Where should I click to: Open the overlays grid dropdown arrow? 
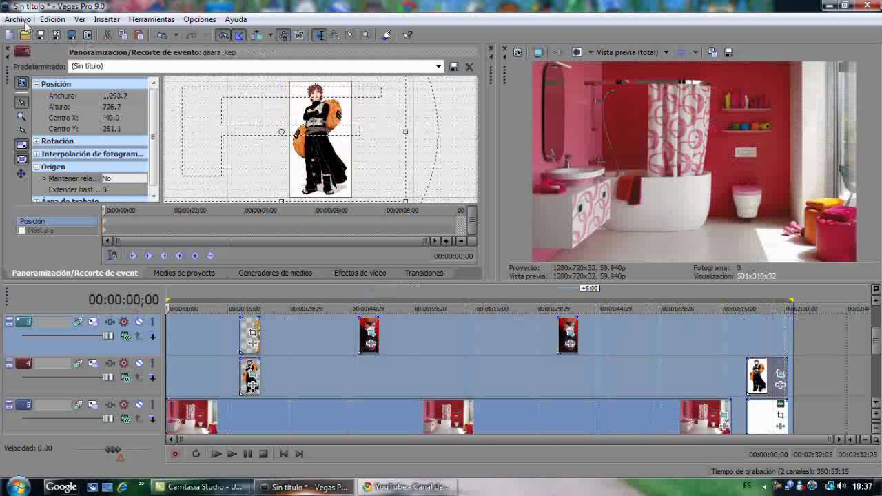tap(695, 52)
